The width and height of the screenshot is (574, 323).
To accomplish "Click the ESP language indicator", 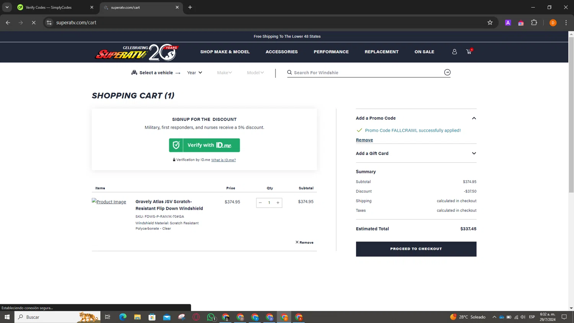I will (x=532, y=317).
